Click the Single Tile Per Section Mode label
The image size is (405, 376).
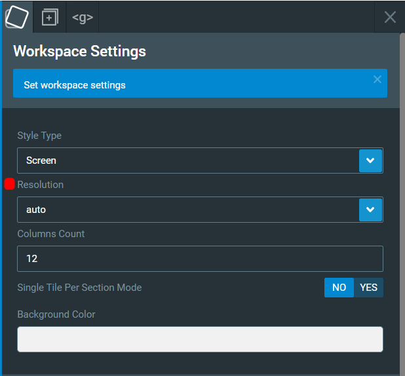tap(79, 288)
